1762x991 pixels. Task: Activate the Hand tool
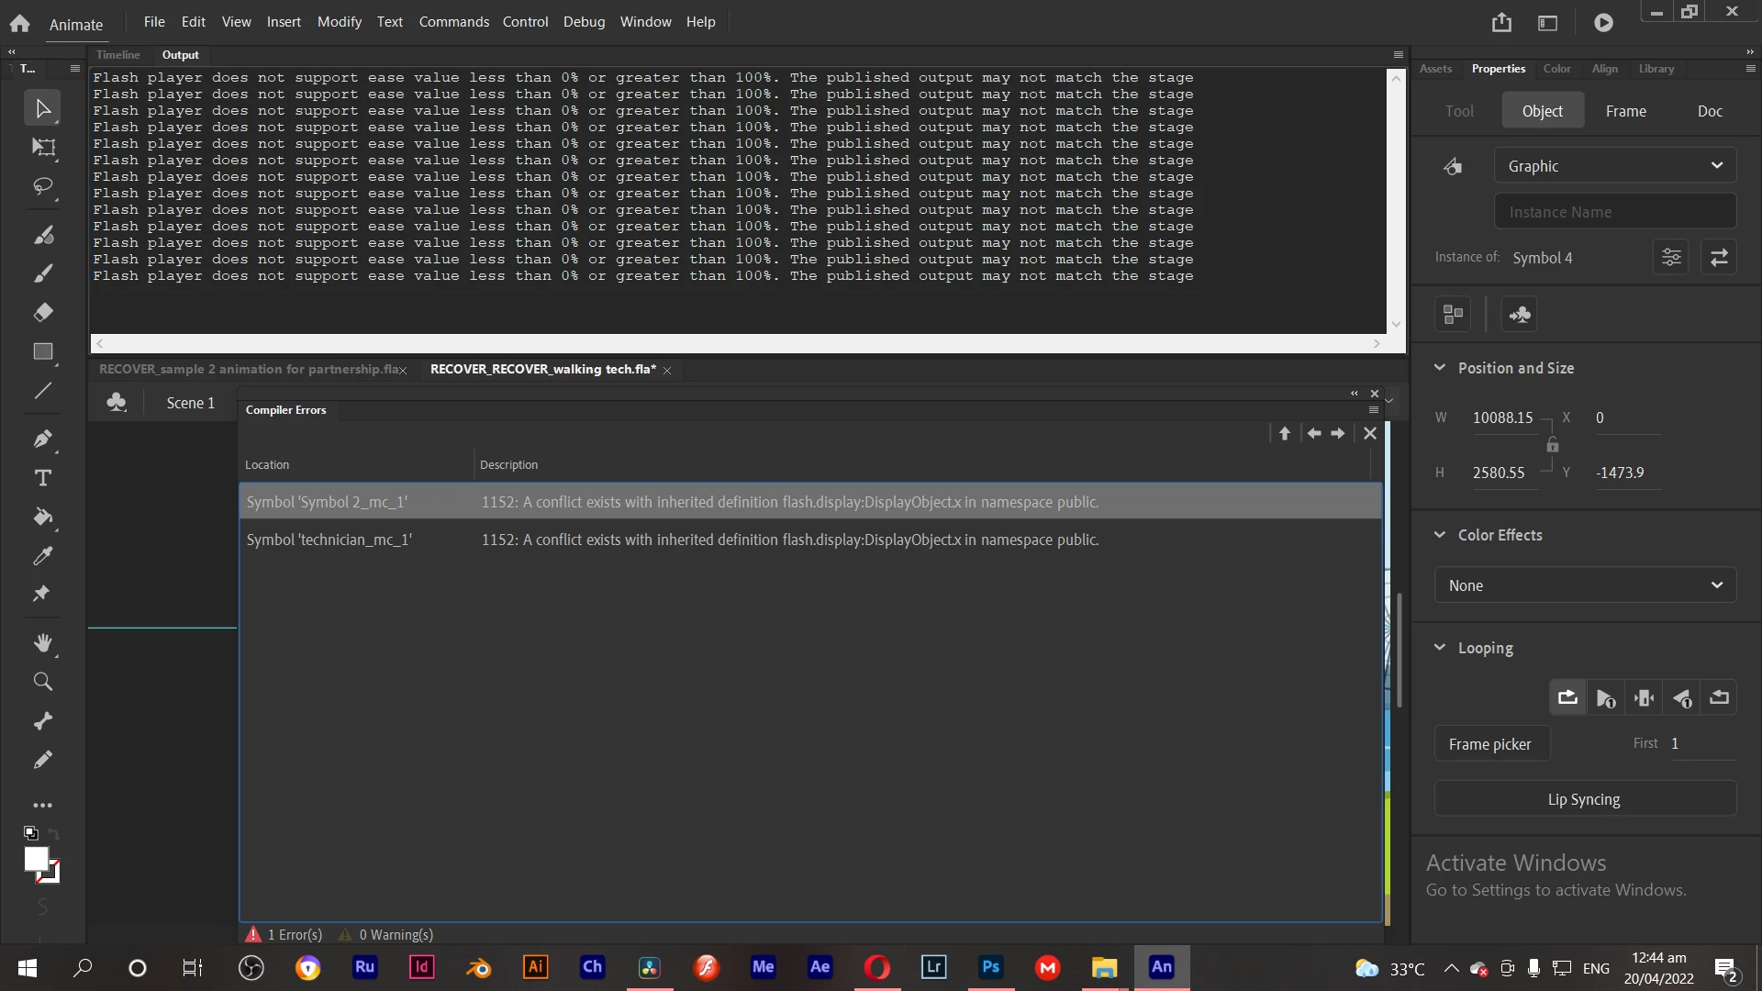point(43,643)
